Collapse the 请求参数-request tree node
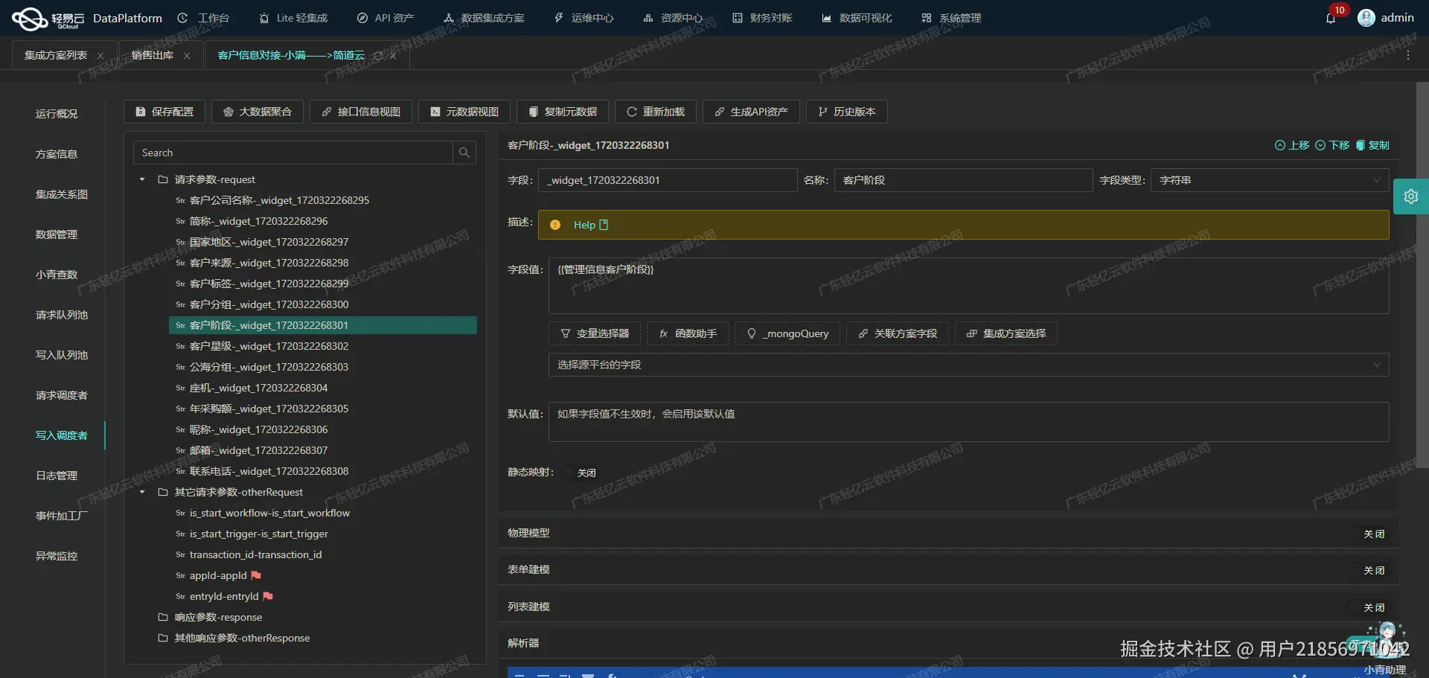This screenshot has height=678, width=1429. click(x=141, y=179)
